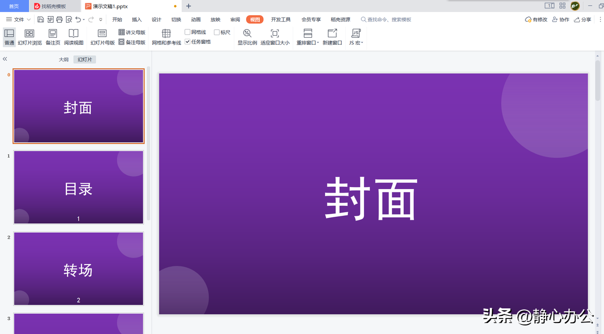Viewport: 604px width, 334px height.
Task: Switch to 演示文稿1.pptx document tab
Action: pos(131,6)
